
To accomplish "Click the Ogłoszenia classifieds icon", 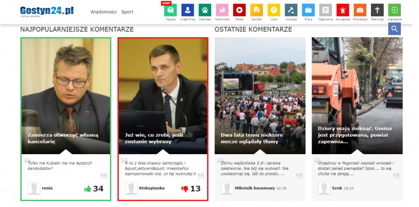I will 326,10.
